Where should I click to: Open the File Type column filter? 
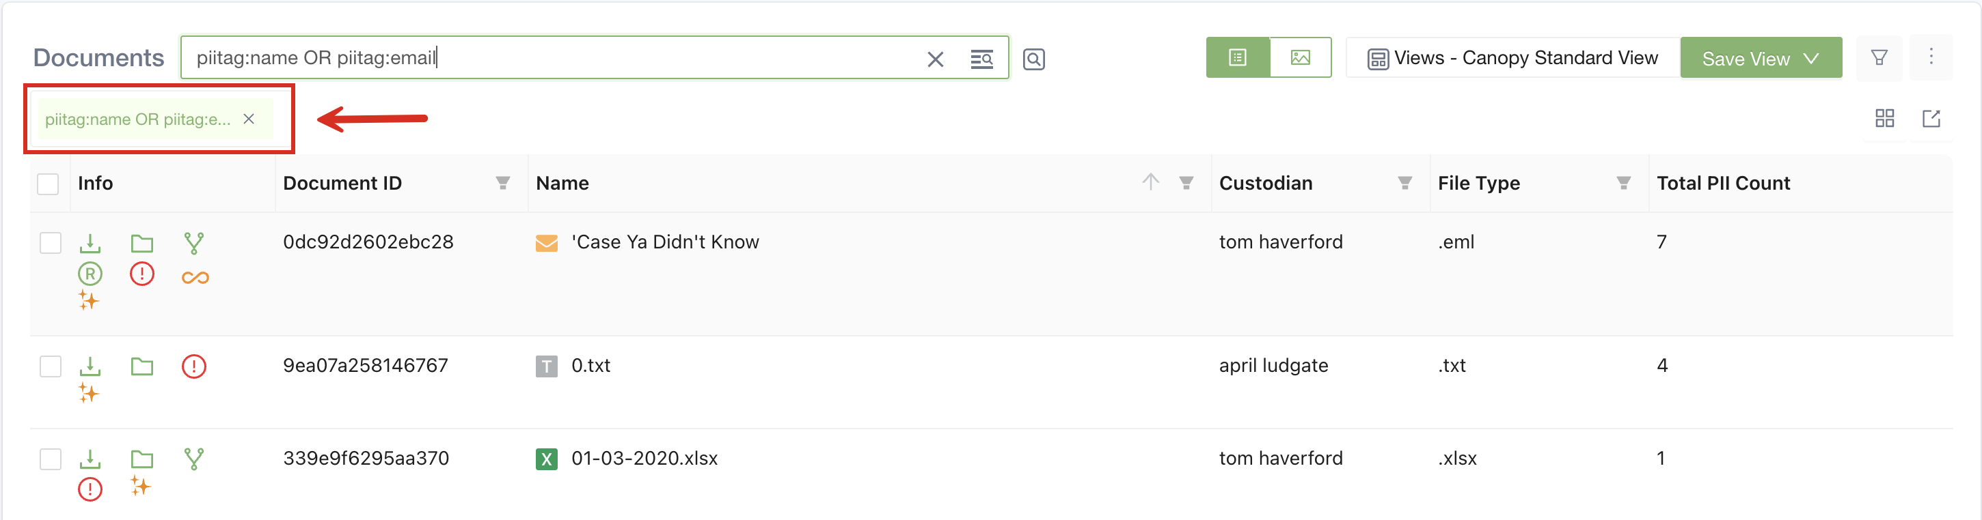[1623, 183]
